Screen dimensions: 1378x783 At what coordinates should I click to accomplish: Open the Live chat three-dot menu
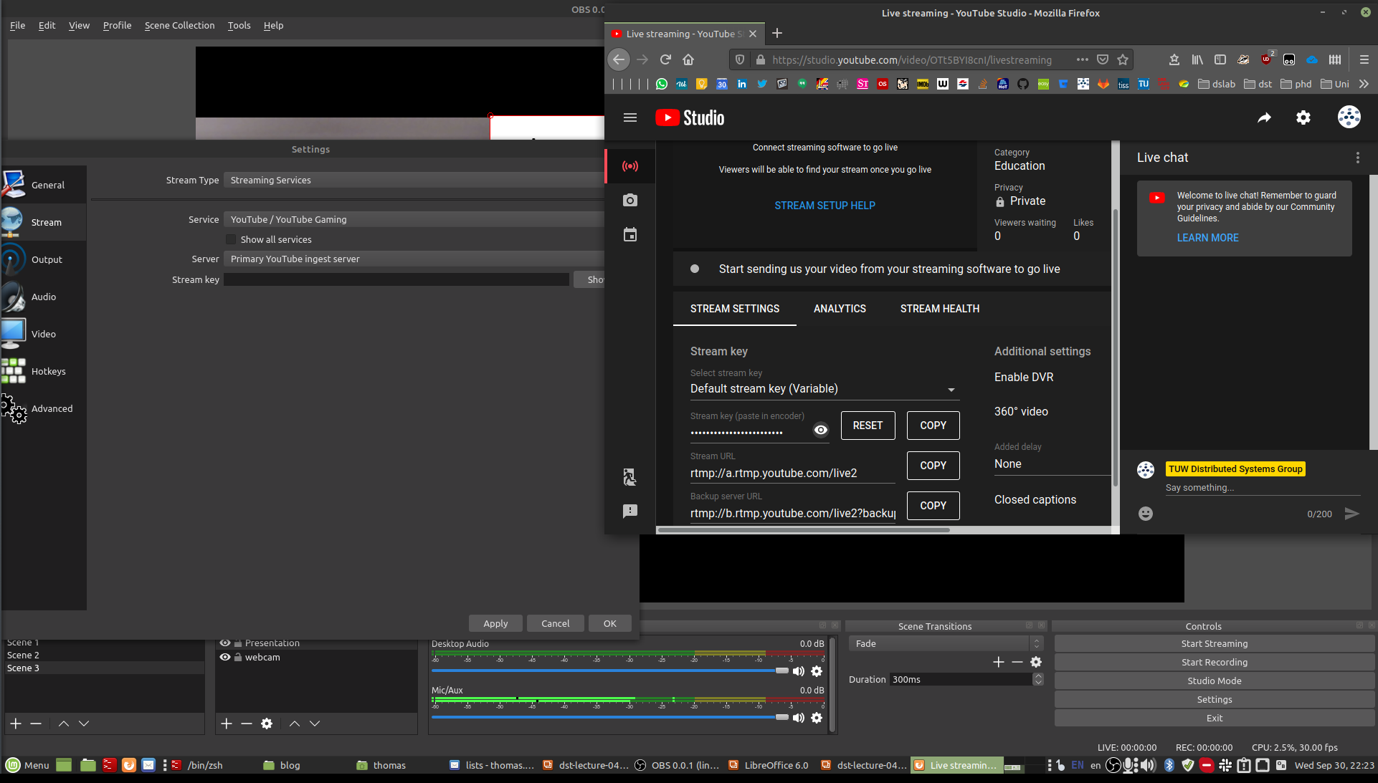coord(1357,158)
